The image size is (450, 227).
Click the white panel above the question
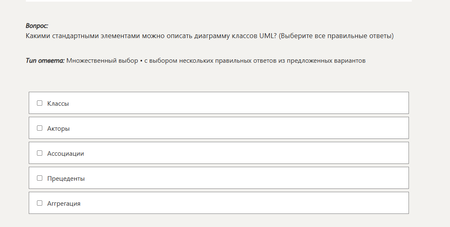click(x=218, y=1)
